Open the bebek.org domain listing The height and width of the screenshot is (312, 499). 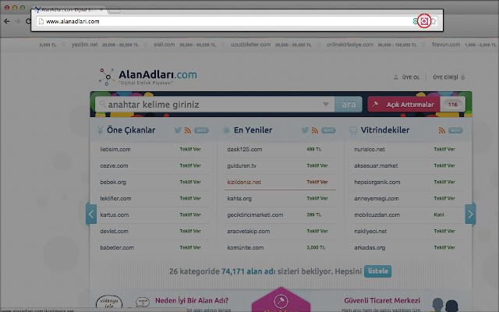coord(113,182)
